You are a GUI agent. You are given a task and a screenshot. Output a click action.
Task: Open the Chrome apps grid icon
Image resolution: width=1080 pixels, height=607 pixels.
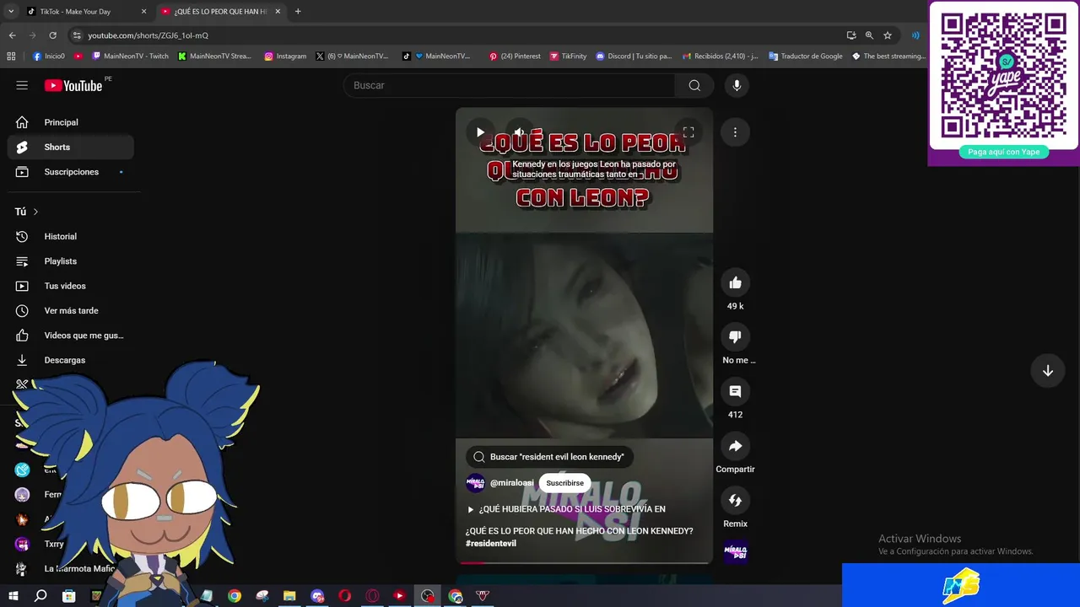(x=11, y=56)
